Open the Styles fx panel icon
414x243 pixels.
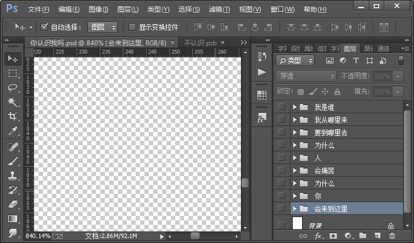click(262, 118)
